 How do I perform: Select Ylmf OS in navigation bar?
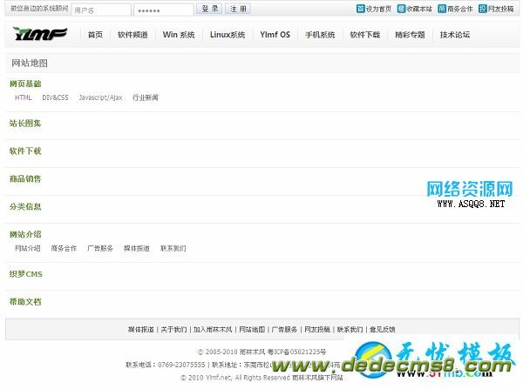[x=275, y=36]
